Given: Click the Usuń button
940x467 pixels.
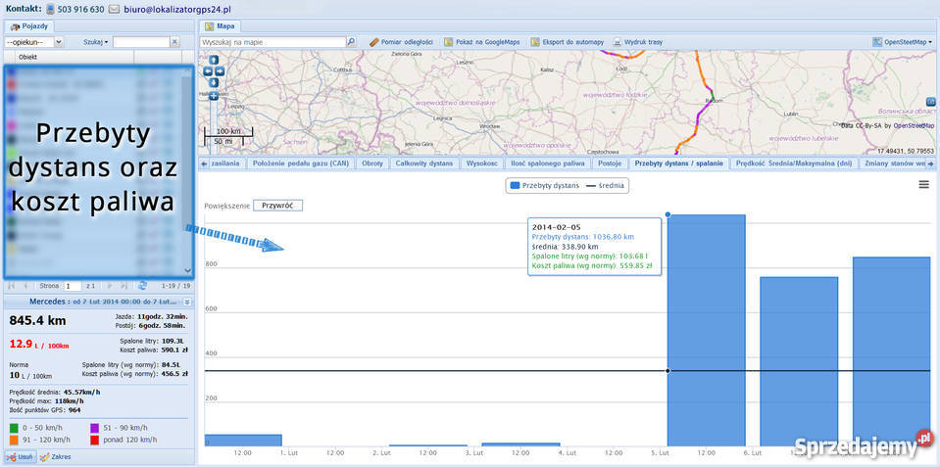Looking at the screenshot, I should click(x=20, y=457).
